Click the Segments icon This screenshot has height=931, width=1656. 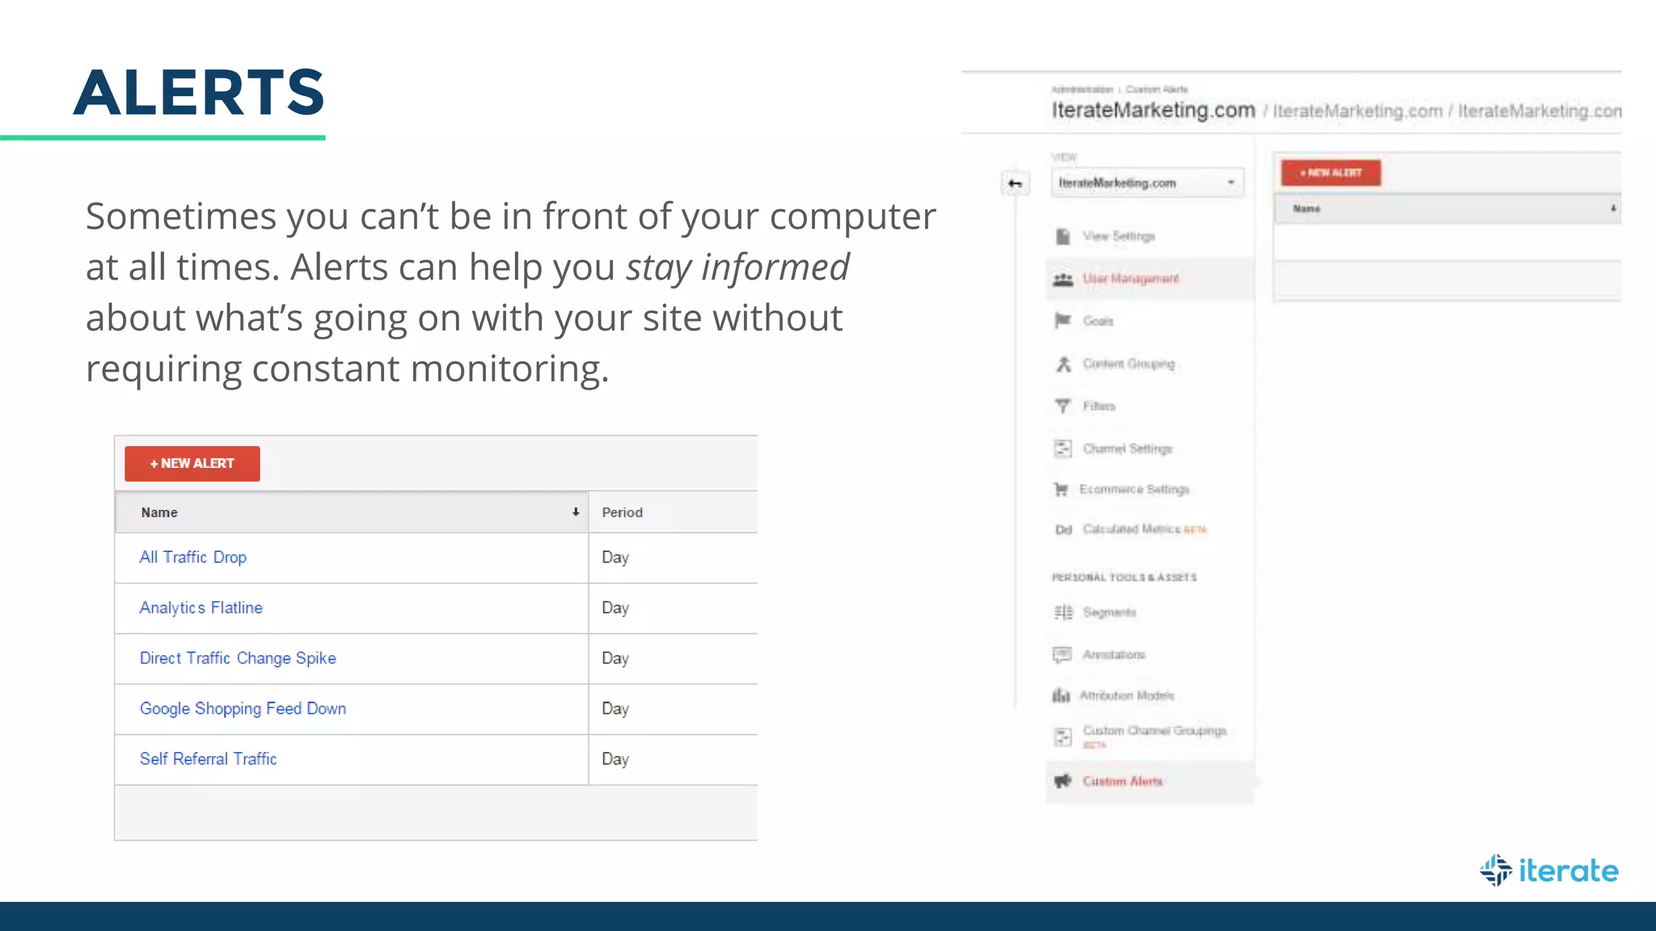[x=1062, y=613]
